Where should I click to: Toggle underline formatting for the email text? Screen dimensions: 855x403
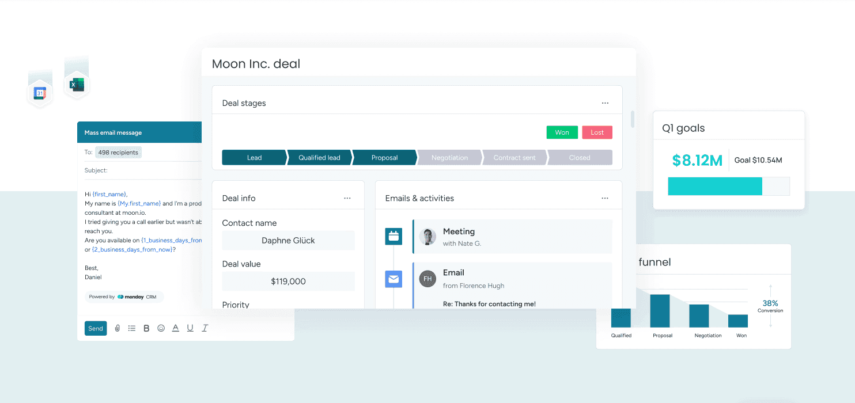click(x=190, y=328)
